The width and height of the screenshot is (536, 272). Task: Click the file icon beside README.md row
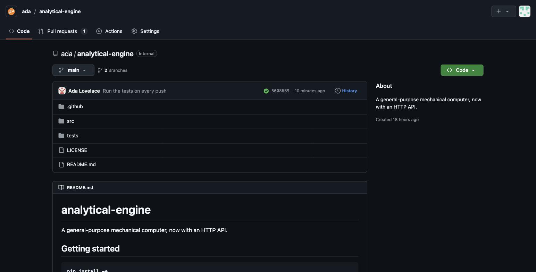click(x=61, y=164)
